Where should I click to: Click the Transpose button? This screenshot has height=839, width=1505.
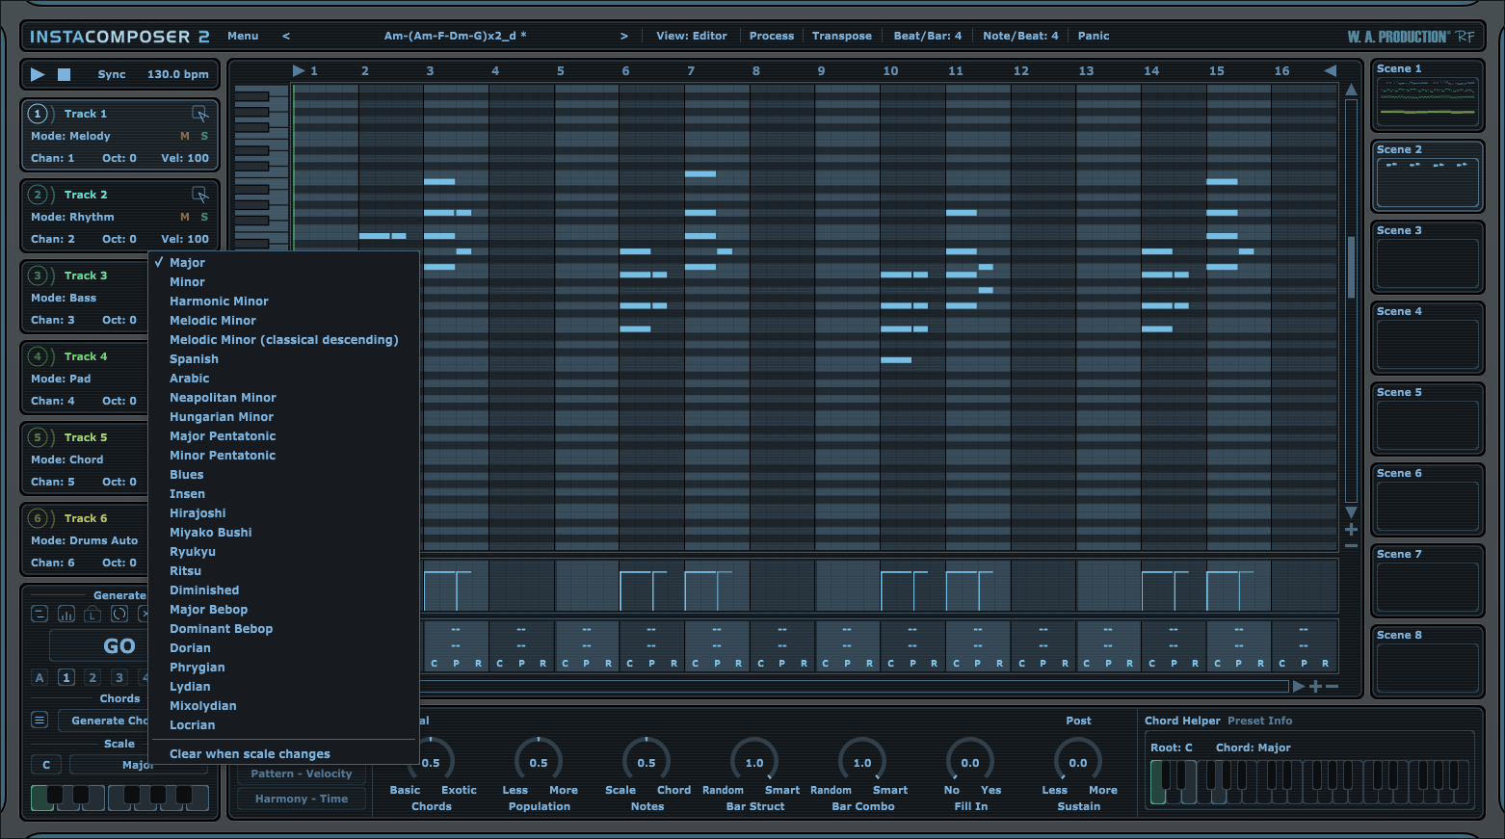tap(841, 36)
